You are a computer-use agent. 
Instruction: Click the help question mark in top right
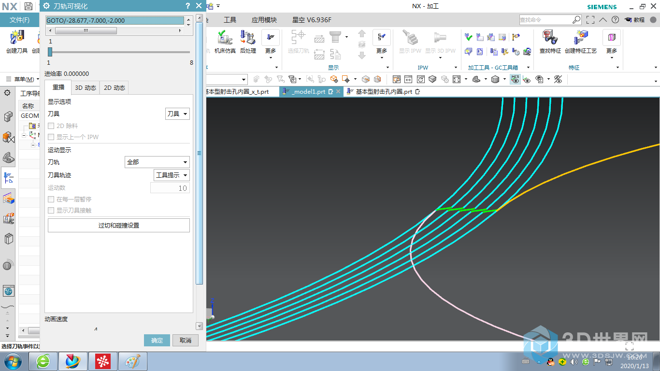coord(615,20)
